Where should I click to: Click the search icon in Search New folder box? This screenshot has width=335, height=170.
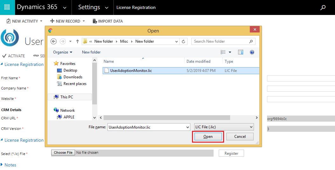click(251, 41)
